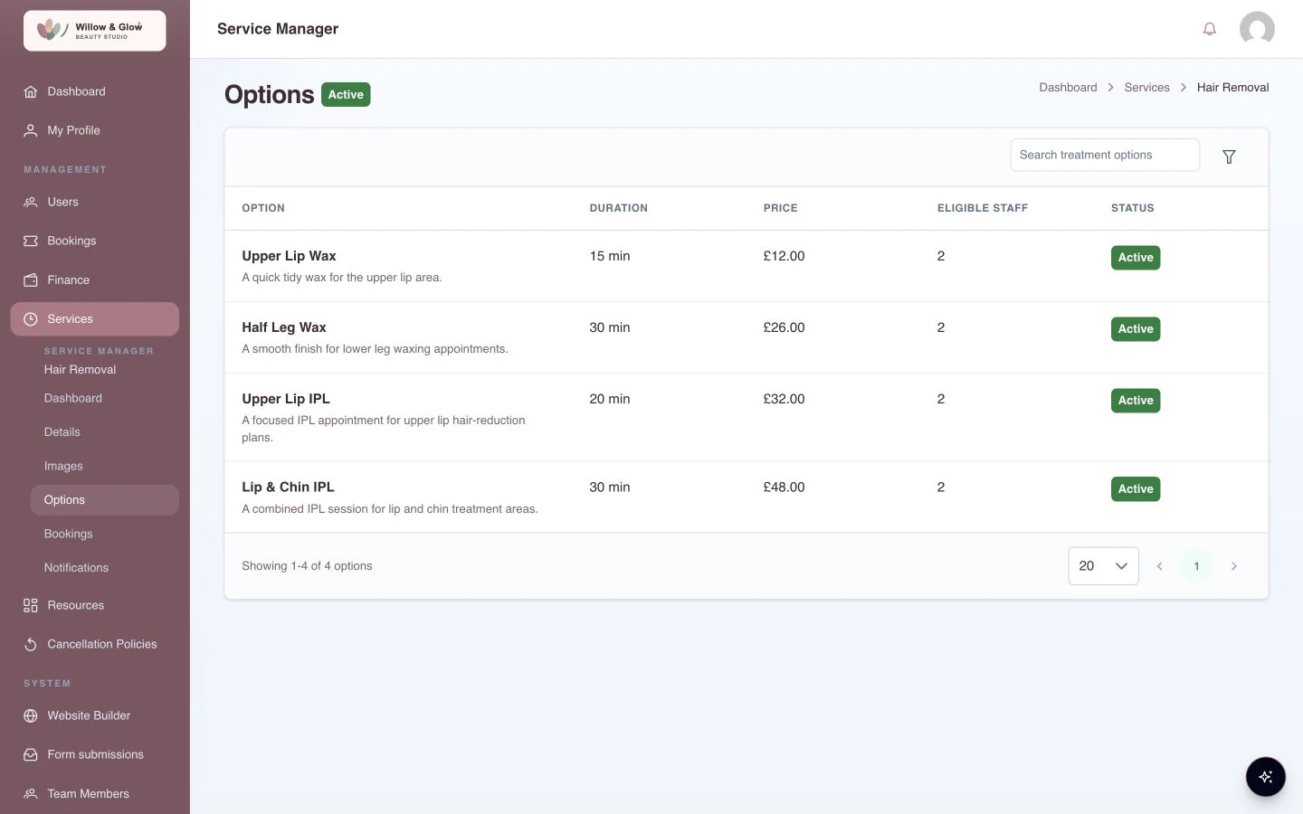This screenshot has width=1303, height=814.
Task: Click the DURATION column header
Action: (x=619, y=208)
